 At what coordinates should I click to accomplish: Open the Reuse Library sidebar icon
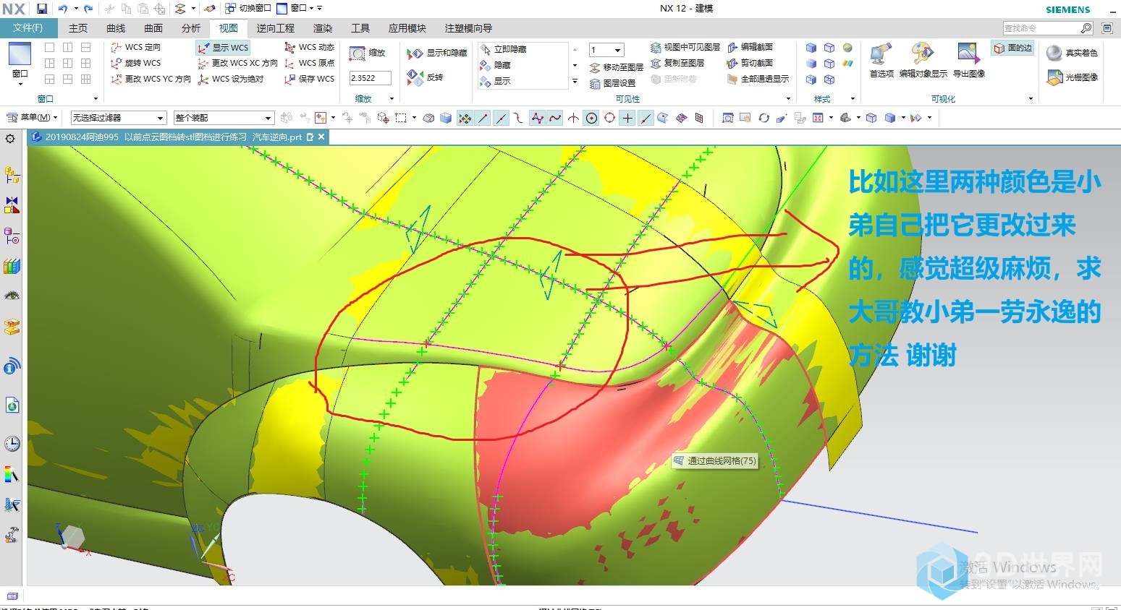tap(12, 267)
